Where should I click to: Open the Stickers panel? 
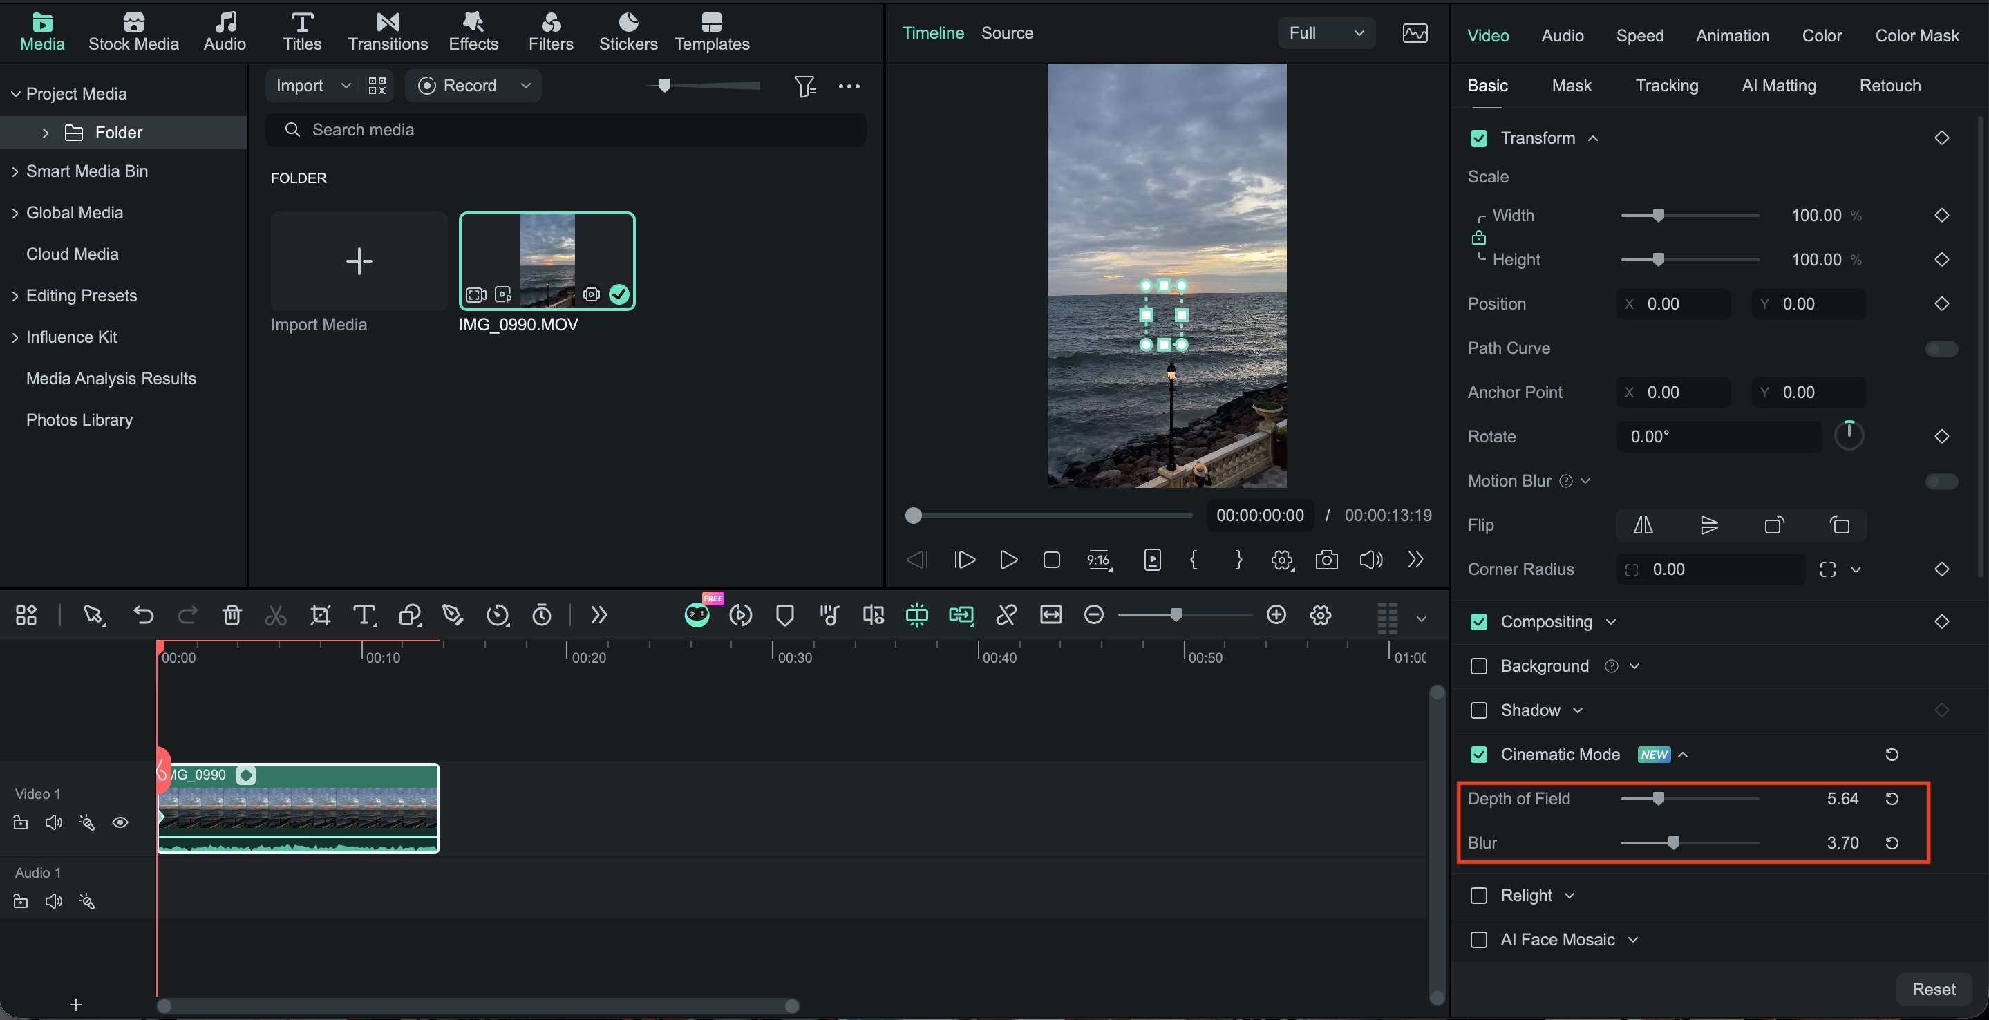coord(628,32)
